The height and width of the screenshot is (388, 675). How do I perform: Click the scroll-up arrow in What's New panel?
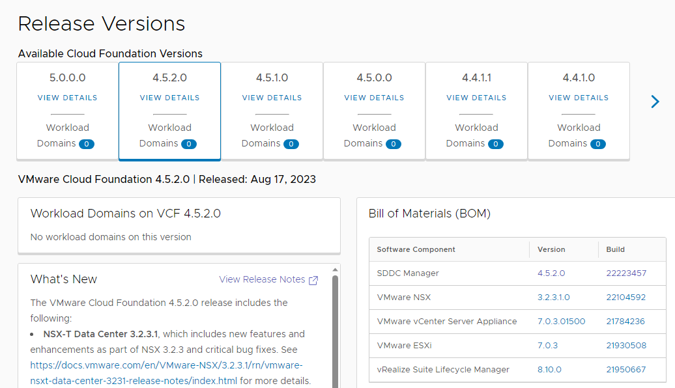[336, 269]
